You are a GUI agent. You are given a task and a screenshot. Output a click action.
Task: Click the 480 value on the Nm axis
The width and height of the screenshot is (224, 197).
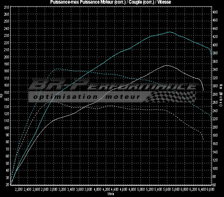click(x=216, y=12)
